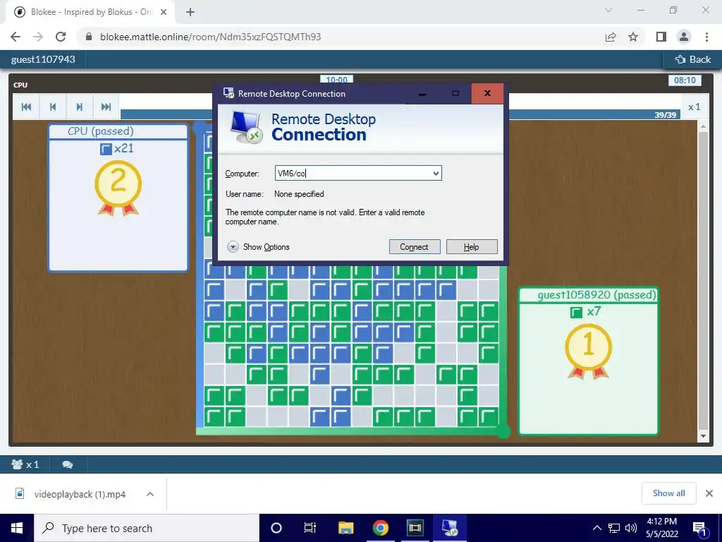Click guest1107943 username label
This screenshot has width=722, height=542.
pos(43,59)
